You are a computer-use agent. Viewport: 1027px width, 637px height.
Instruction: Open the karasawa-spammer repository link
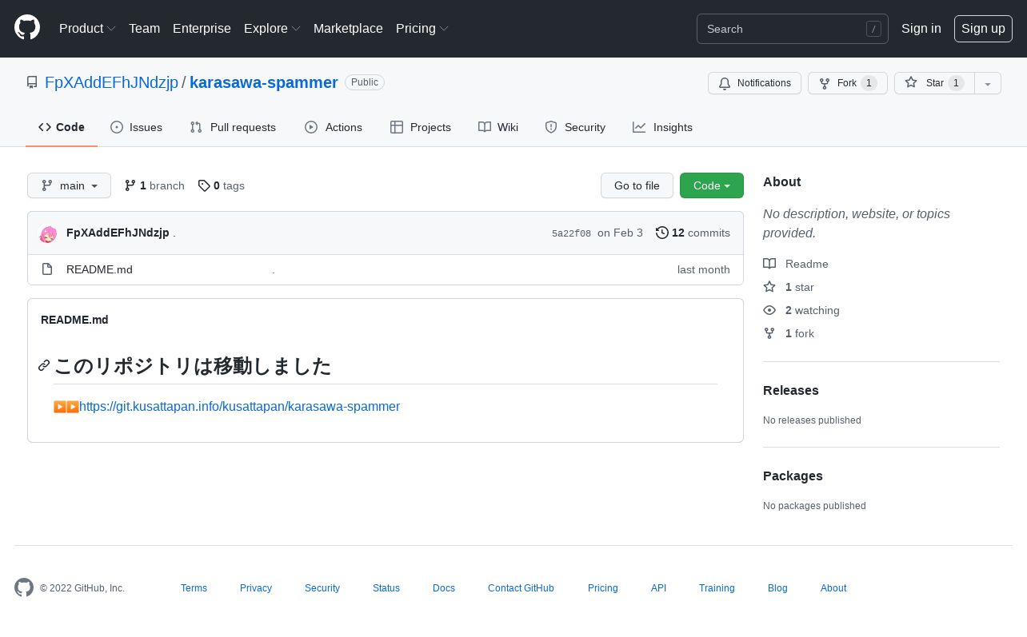(263, 82)
